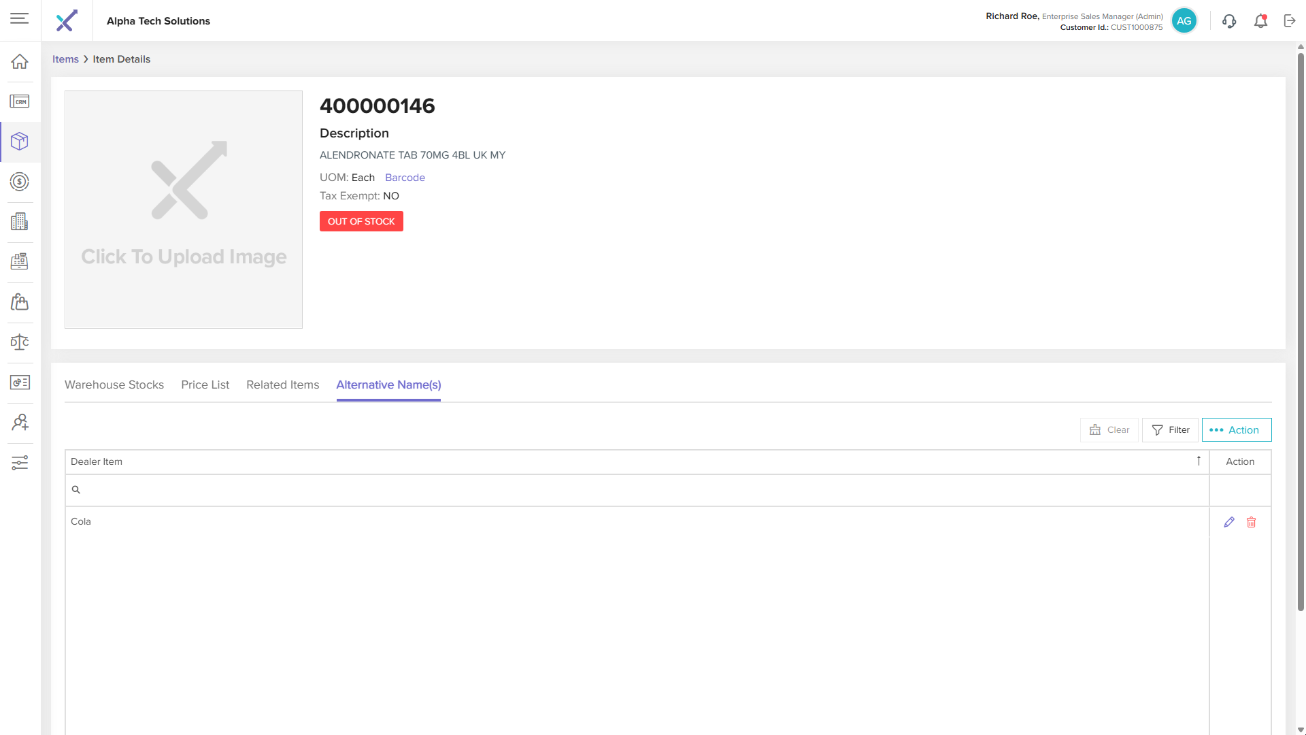The image size is (1306, 735).
Task: Switch to the Price List tab
Action: [x=205, y=385]
